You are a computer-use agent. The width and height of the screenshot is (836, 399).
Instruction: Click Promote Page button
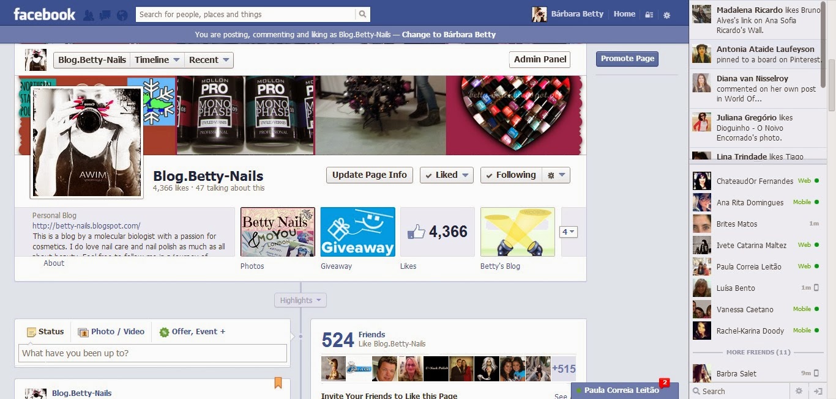(x=627, y=59)
